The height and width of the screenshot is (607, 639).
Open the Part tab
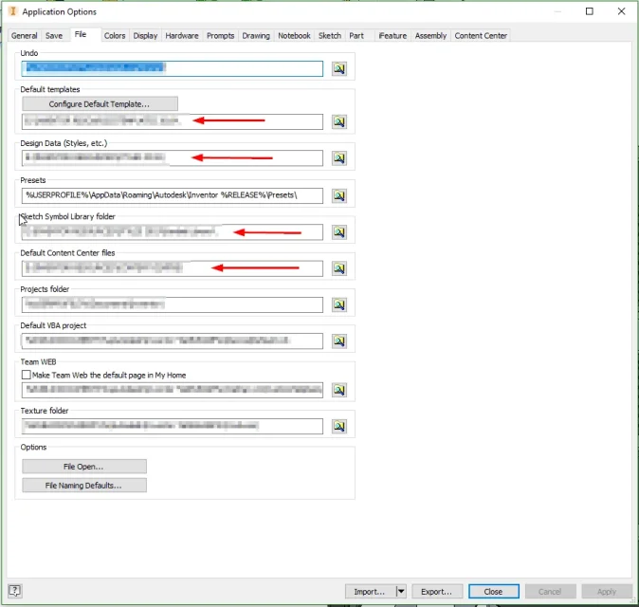[x=356, y=35]
